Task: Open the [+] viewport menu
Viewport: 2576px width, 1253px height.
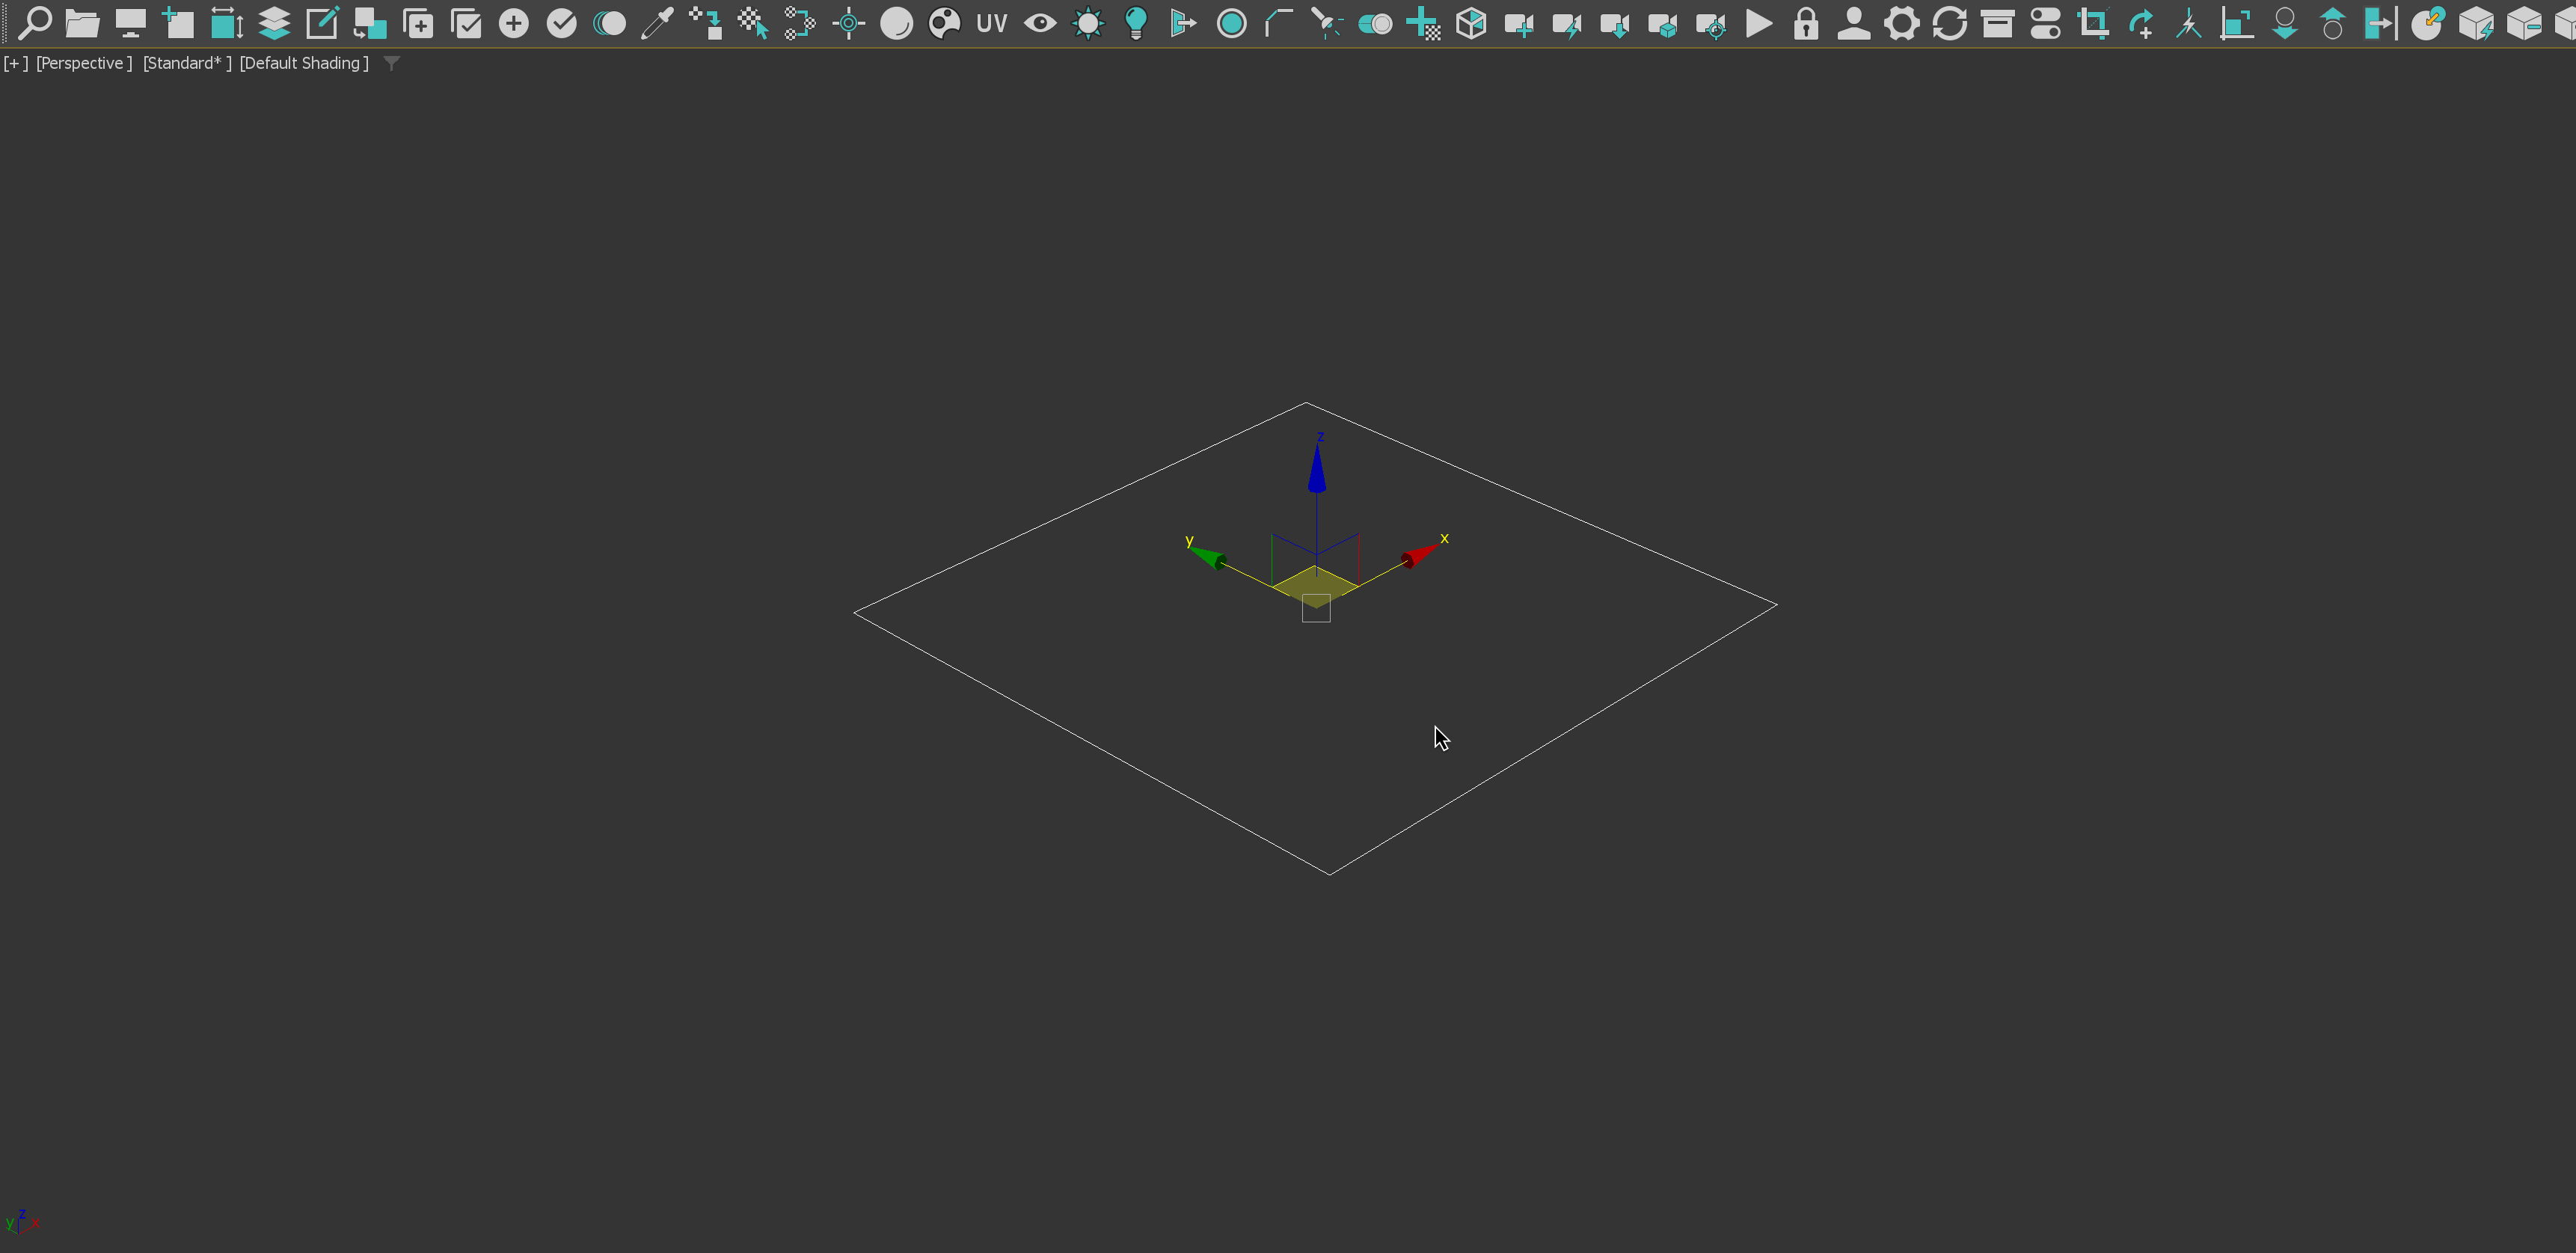Action: pos(16,63)
